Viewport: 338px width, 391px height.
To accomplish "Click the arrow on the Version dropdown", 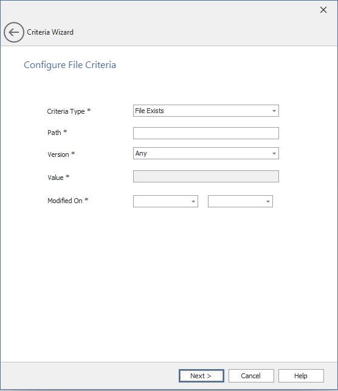I will [x=274, y=154].
